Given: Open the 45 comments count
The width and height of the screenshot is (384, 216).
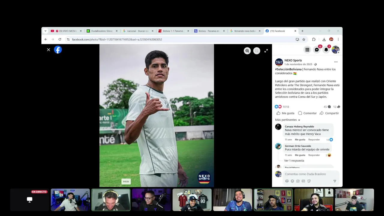Looking at the screenshot, I should point(327,107).
